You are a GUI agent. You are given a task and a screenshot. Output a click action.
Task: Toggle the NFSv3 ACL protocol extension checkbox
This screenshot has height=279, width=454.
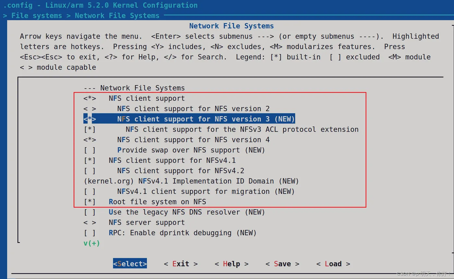[x=90, y=130]
